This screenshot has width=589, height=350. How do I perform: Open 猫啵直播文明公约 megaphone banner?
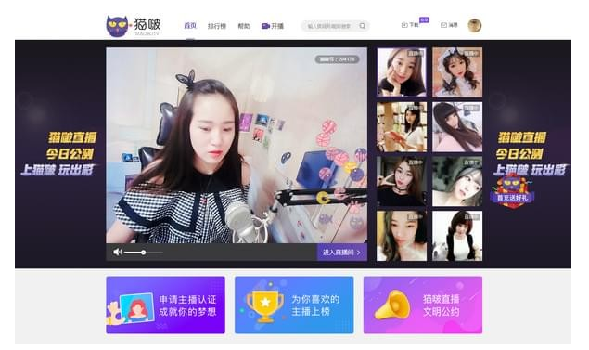click(423, 305)
